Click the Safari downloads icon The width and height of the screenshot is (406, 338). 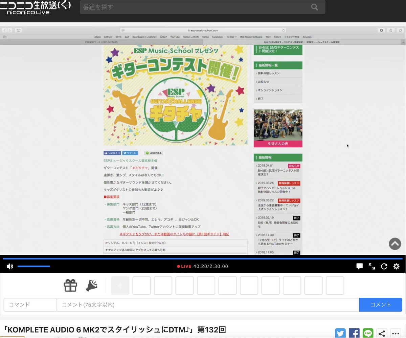[381, 30]
